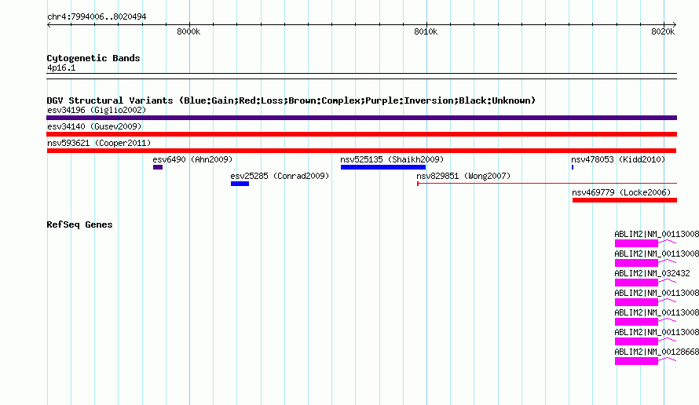Image resolution: width=699 pixels, height=405 pixels.
Task: Click the esv6490 (Ahn2009) label
Action: coord(192,159)
